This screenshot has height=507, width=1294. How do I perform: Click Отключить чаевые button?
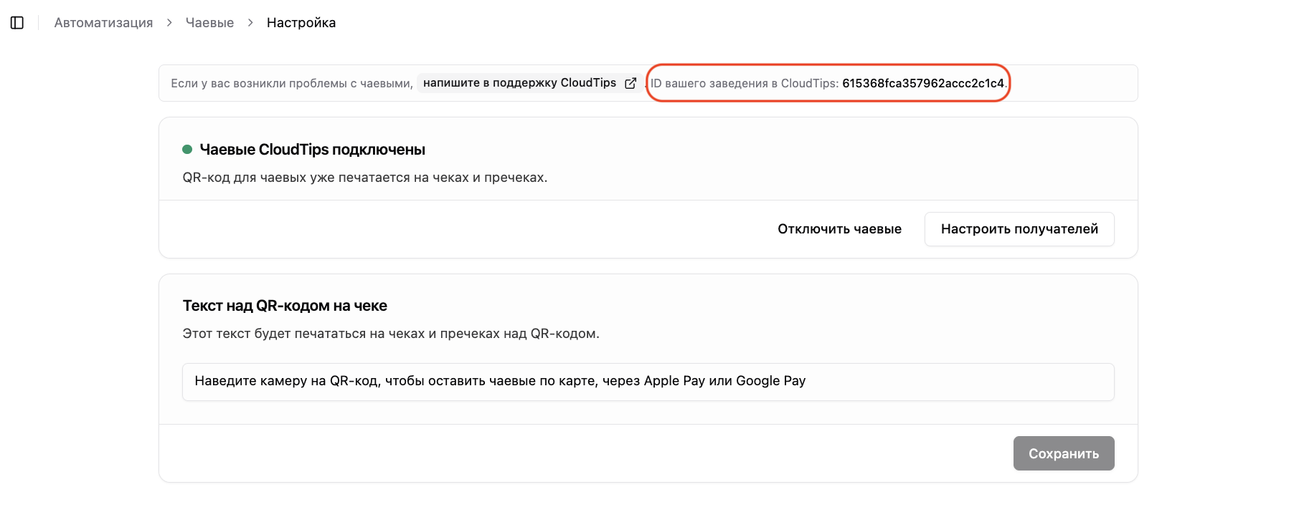pos(839,229)
